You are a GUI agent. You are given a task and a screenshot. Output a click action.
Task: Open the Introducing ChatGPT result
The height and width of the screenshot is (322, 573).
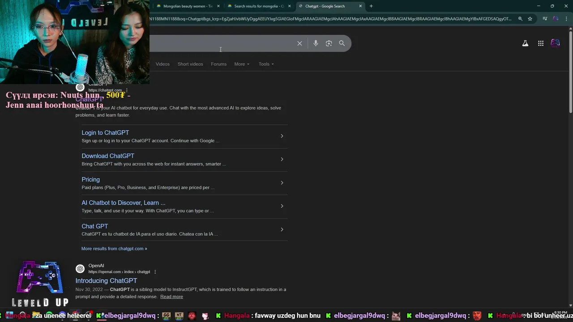coord(106,280)
